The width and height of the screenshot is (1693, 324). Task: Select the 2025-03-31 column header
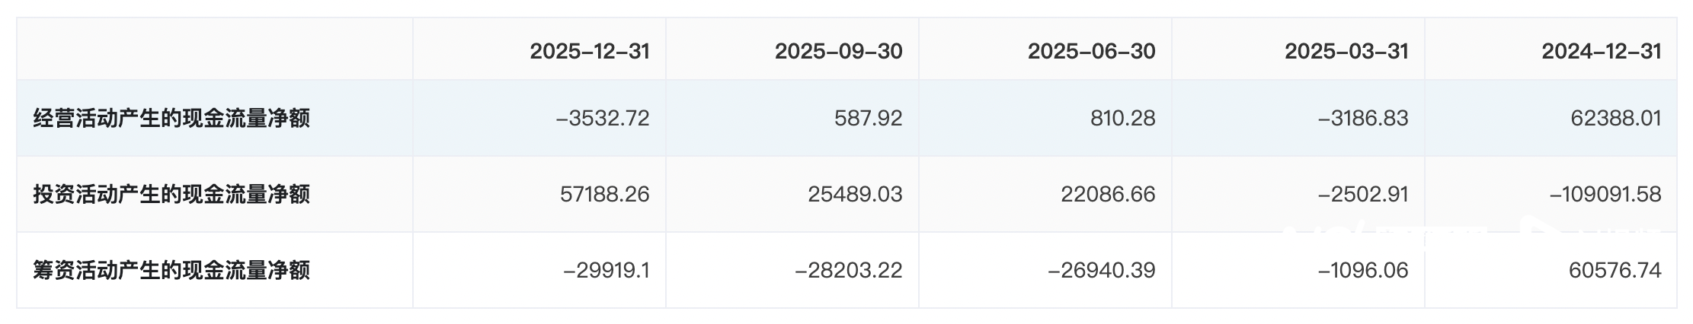pyautogui.click(x=1346, y=51)
